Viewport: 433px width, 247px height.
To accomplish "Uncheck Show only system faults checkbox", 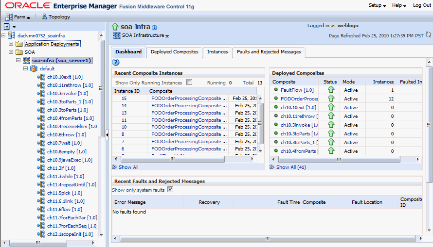I will point(170,189).
